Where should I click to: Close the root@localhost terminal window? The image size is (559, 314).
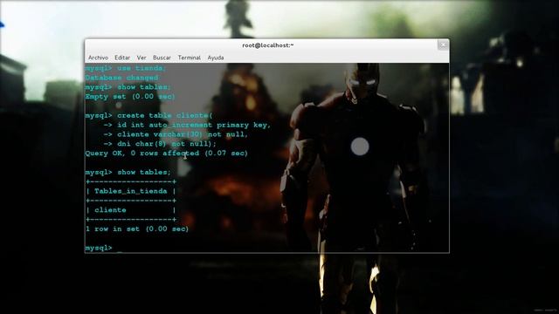[x=443, y=44]
